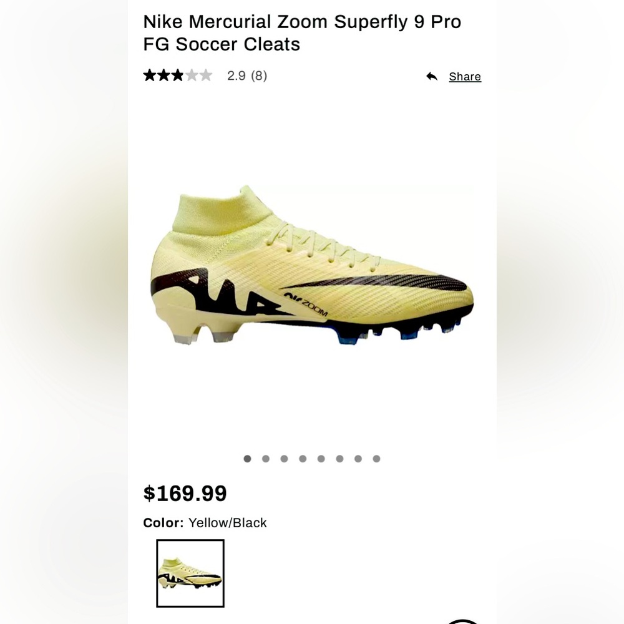Select the Yellow/Black color swatch thumbnail
This screenshot has height=624, width=624.
(x=189, y=572)
